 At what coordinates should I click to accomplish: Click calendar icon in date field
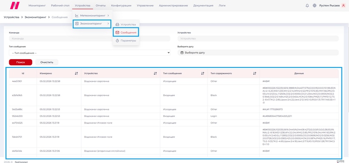182,53
